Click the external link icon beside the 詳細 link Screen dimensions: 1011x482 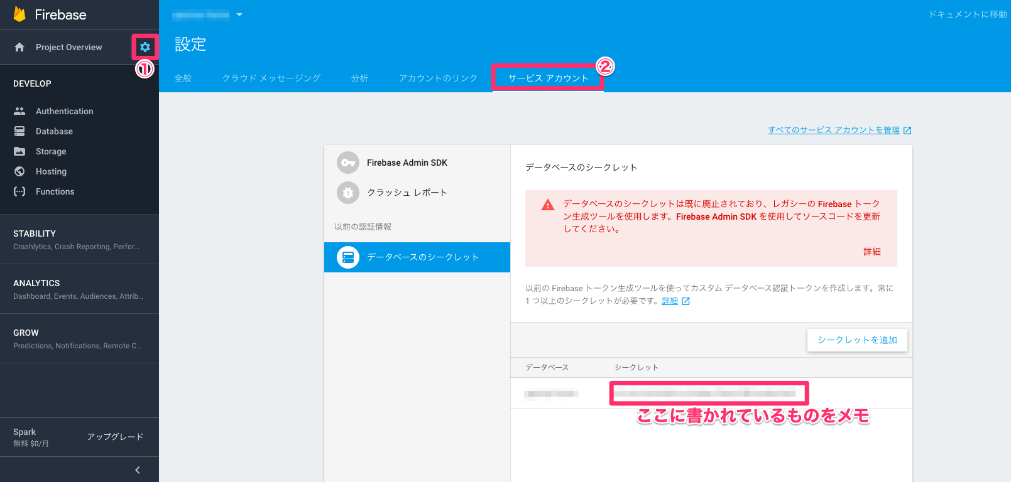(686, 301)
